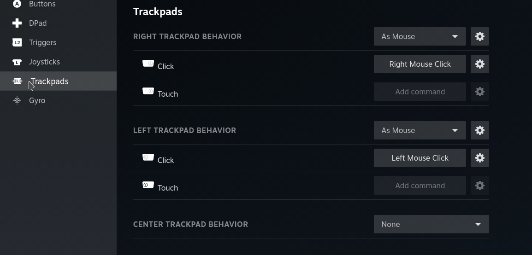
Task: Click the DPad plus icon in sidebar
Action: coord(17,23)
